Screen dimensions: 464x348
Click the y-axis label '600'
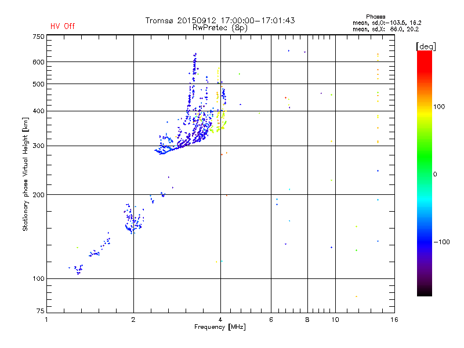point(38,62)
